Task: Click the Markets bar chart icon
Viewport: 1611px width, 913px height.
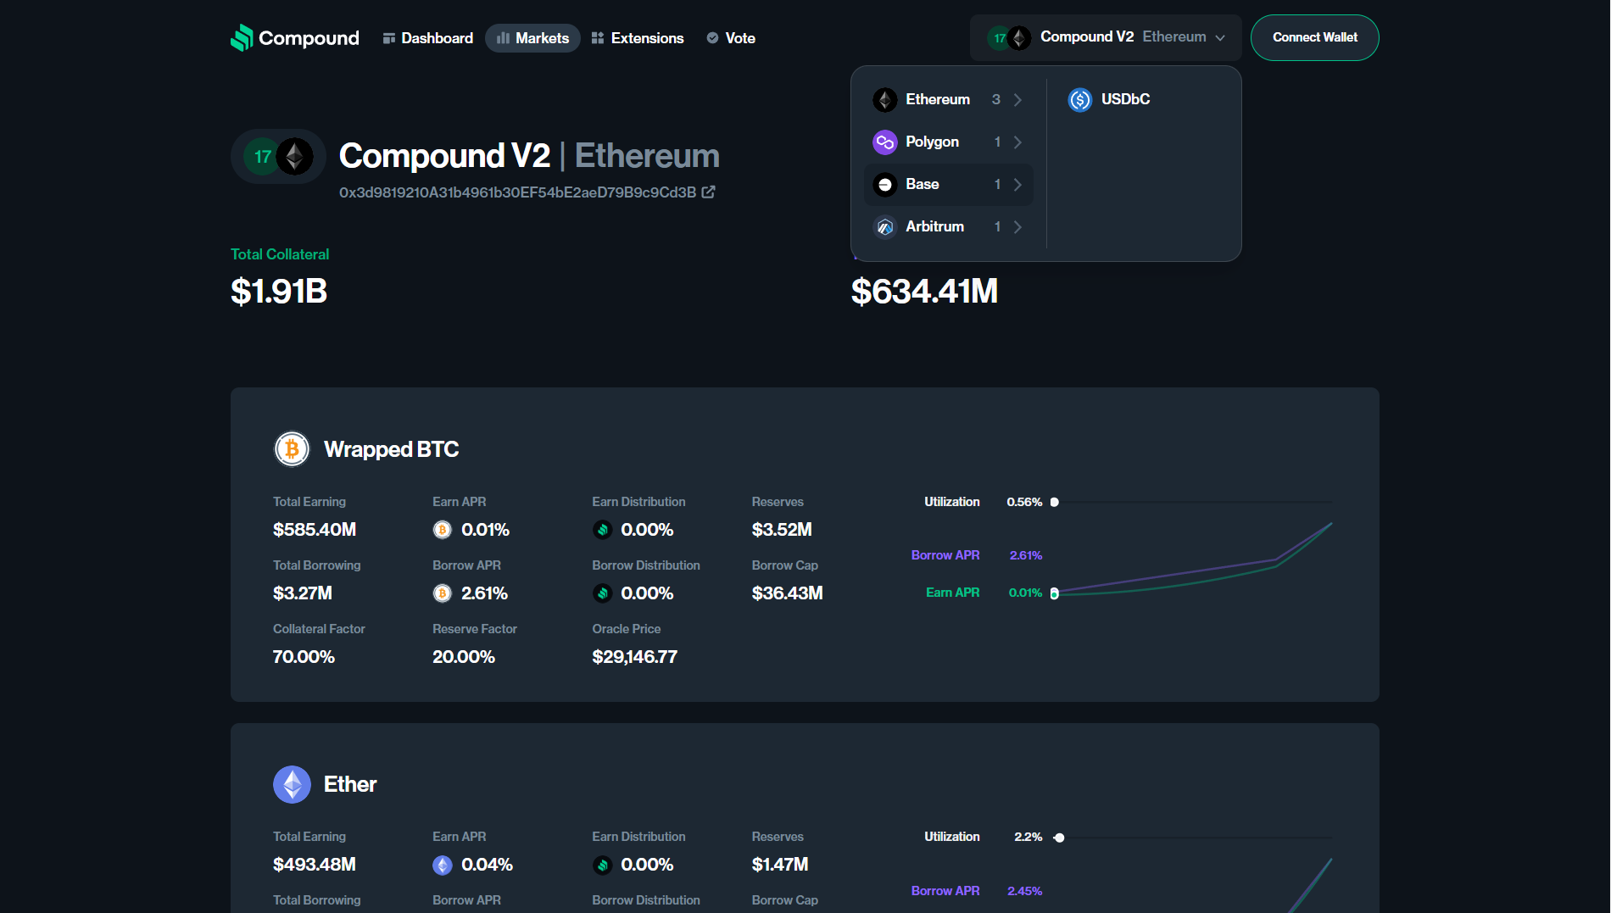Action: (x=503, y=38)
